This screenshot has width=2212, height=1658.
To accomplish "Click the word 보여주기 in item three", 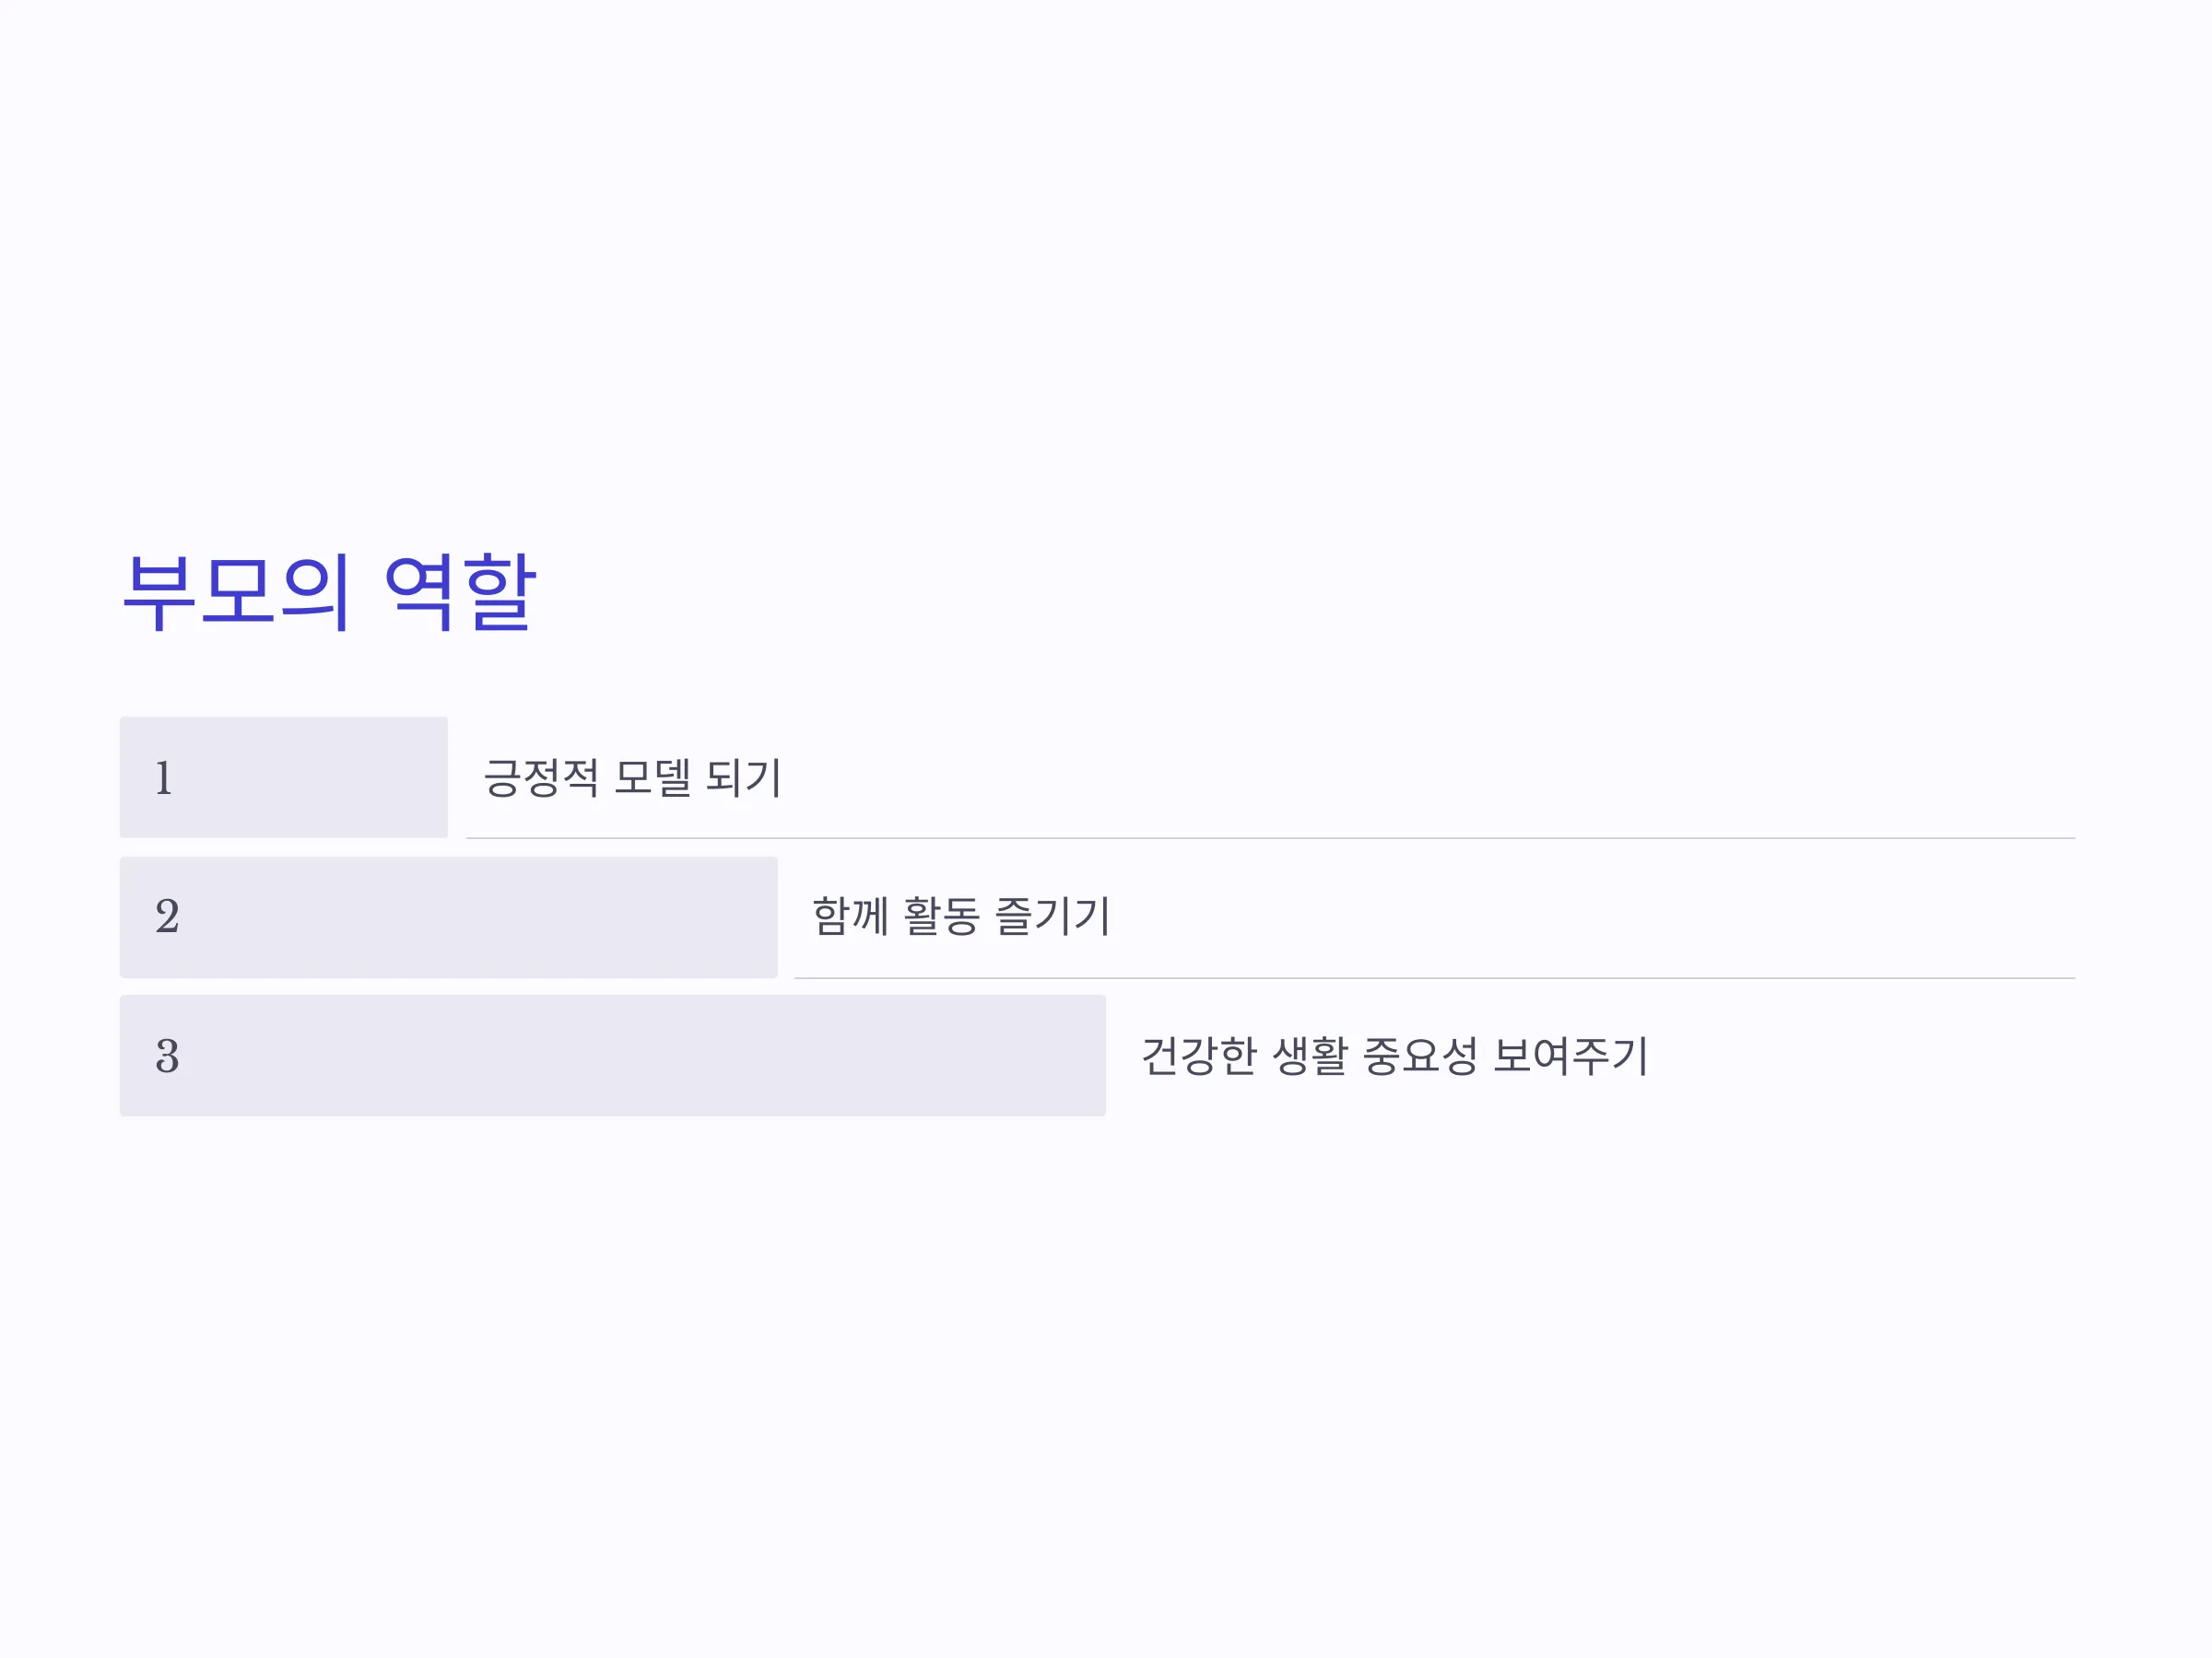I will pyautogui.click(x=1571, y=1056).
